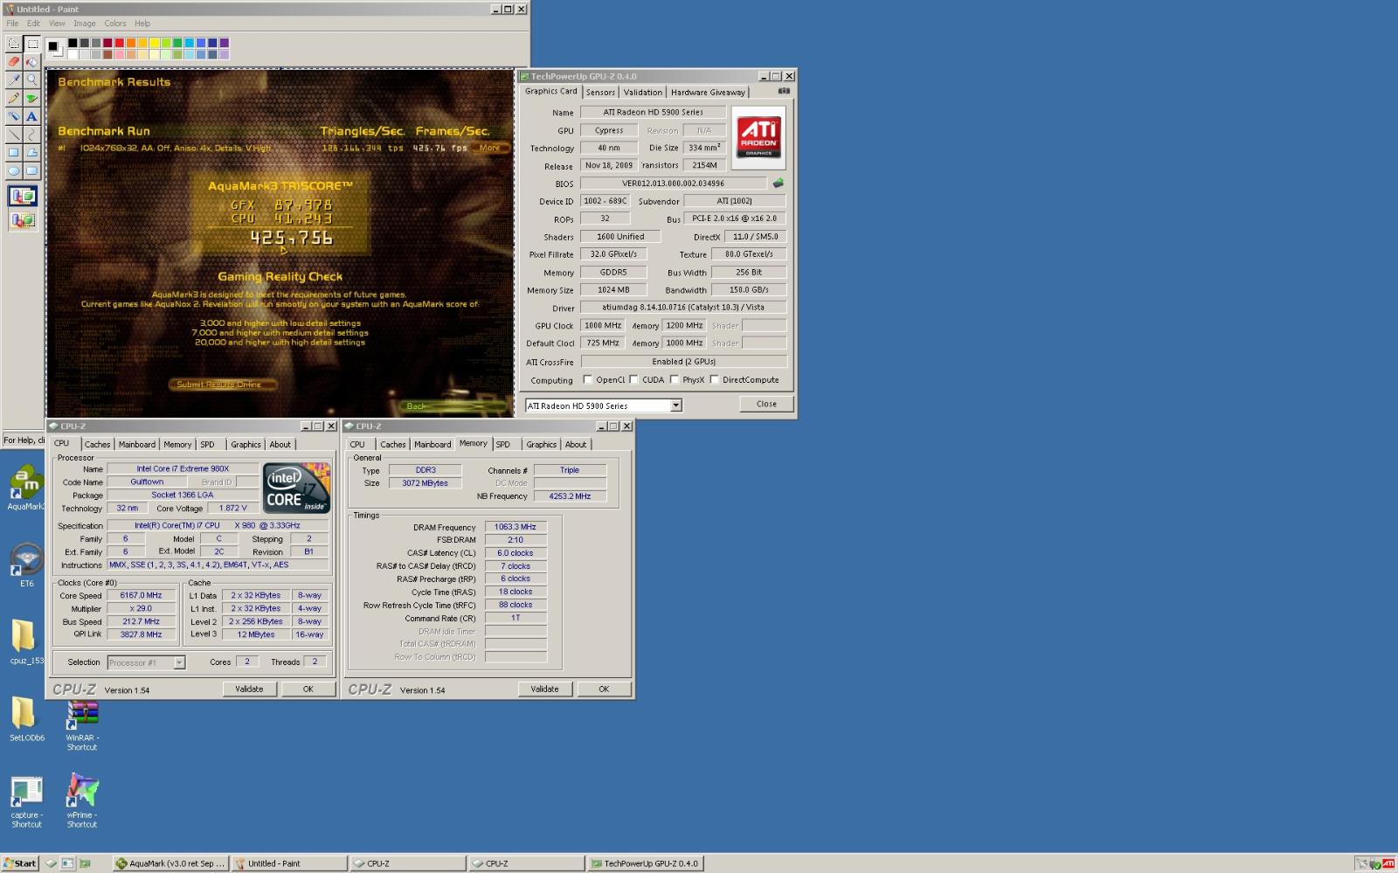The width and height of the screenshot is (1398, 873).
Task: Select the Rounded Rectangle shape tool
Action: point(32,170)
